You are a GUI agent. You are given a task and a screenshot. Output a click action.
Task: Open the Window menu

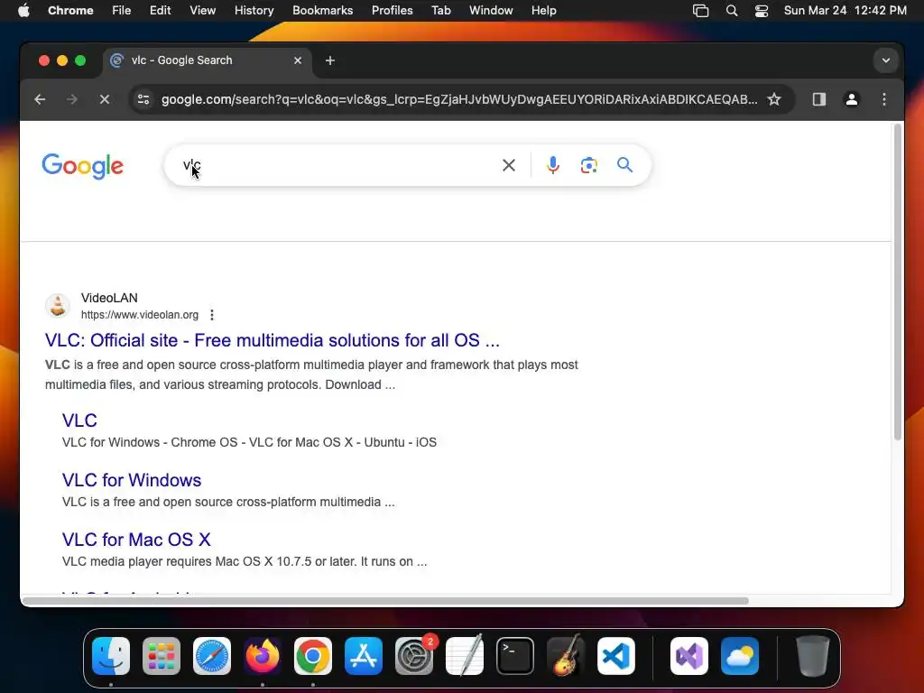click(x=491, y=11)
